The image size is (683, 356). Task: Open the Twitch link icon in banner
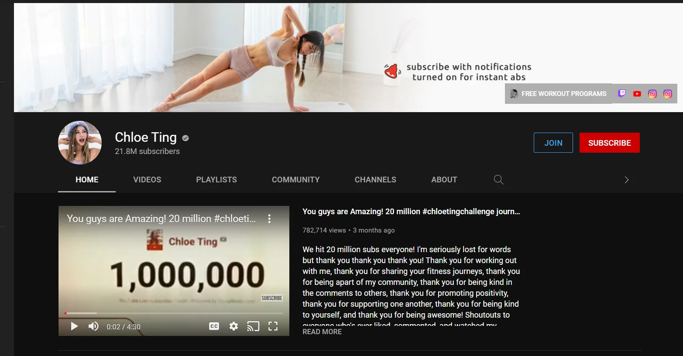point(622,93)
